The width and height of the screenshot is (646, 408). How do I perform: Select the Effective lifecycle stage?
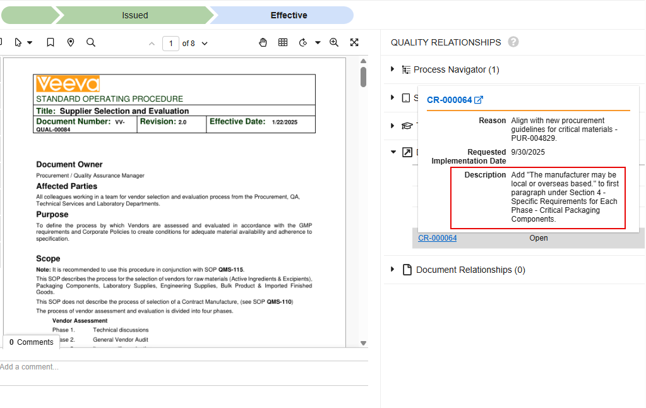[289, 15]
